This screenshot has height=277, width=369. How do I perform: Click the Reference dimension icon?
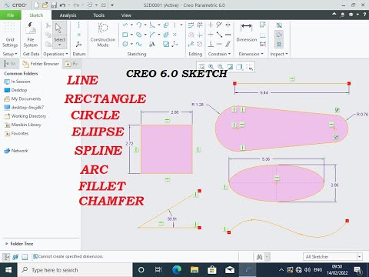pos(263,44)
